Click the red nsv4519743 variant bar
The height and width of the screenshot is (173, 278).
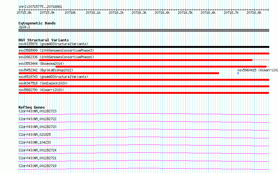click(x=144, y=80)
